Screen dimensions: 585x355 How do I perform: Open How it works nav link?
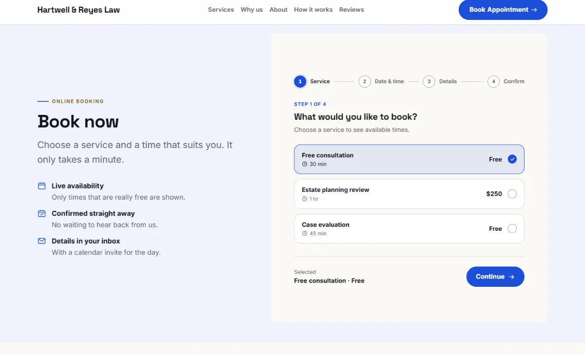[x=313, y=10]
